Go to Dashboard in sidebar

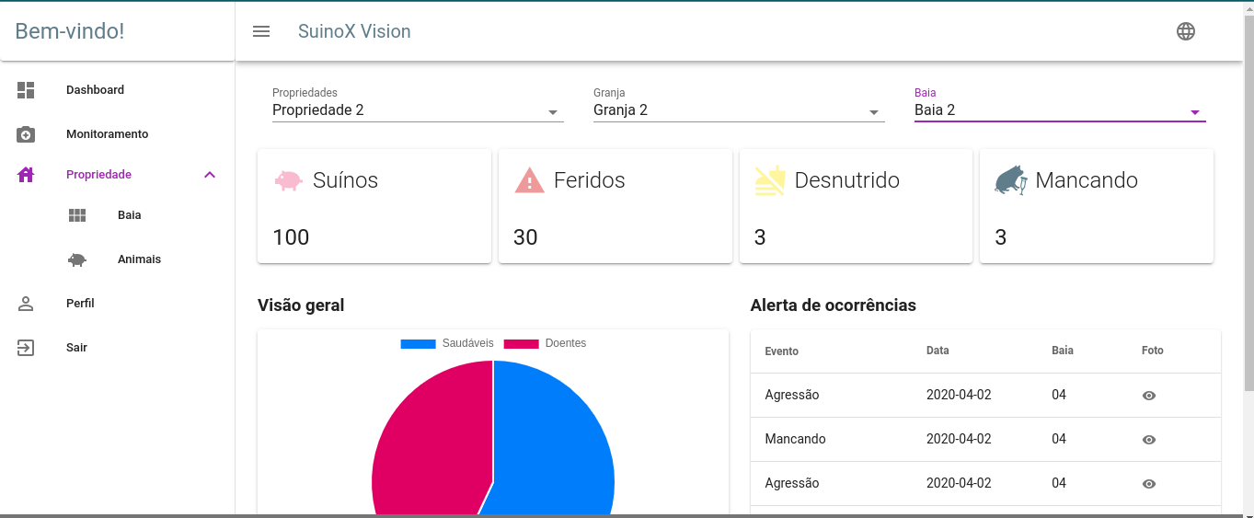pos(118,90)
